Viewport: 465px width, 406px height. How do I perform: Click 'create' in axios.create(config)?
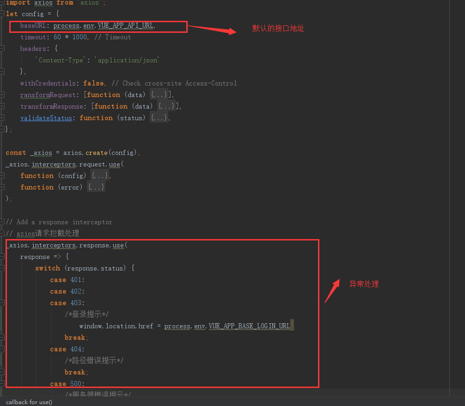point(97,153)
